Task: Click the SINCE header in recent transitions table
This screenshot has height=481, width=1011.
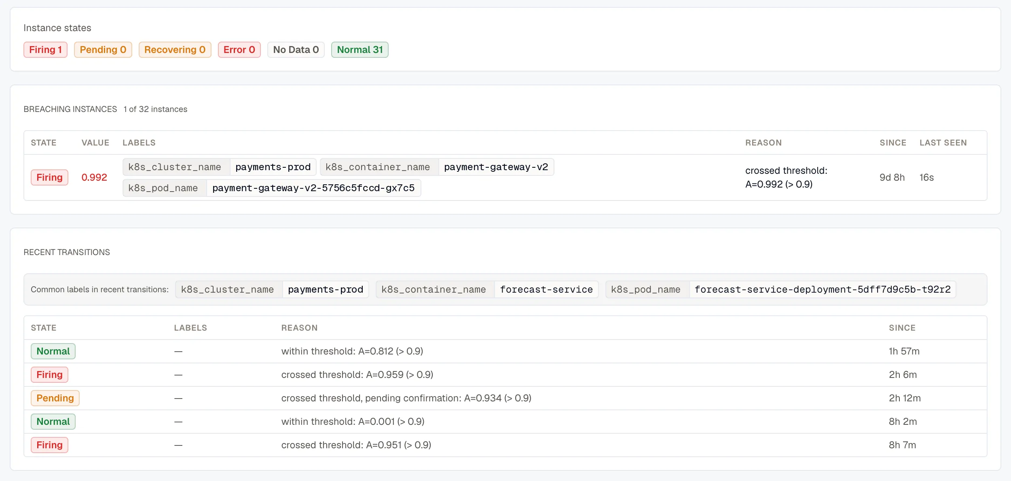Action: pyautogui.click(x=902, y=328)
